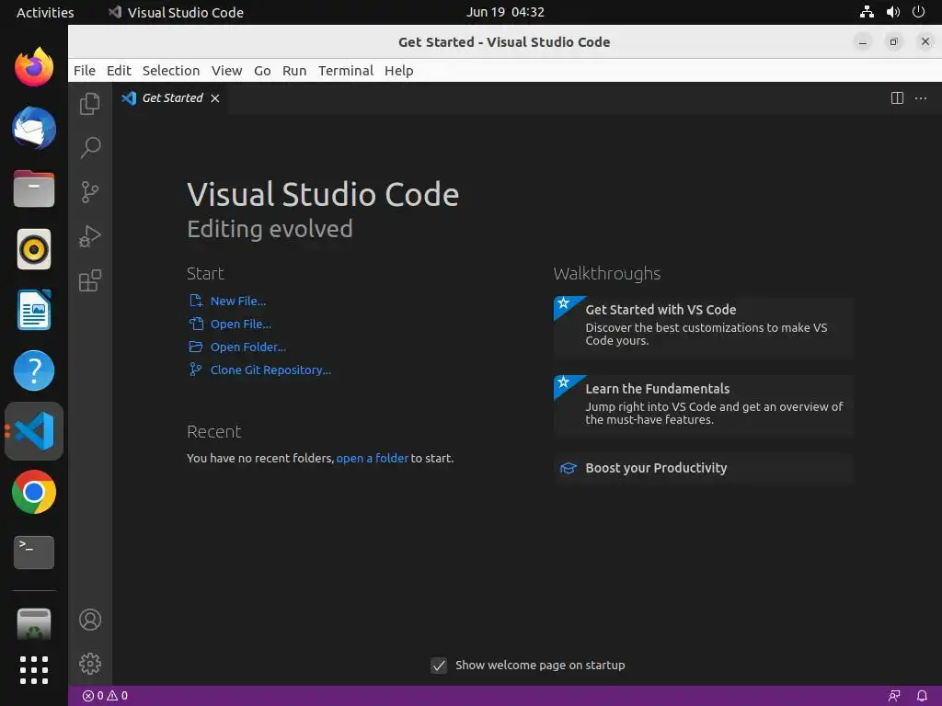
Task: Open the Explorer view in activity bar
Action: [90, 104]
